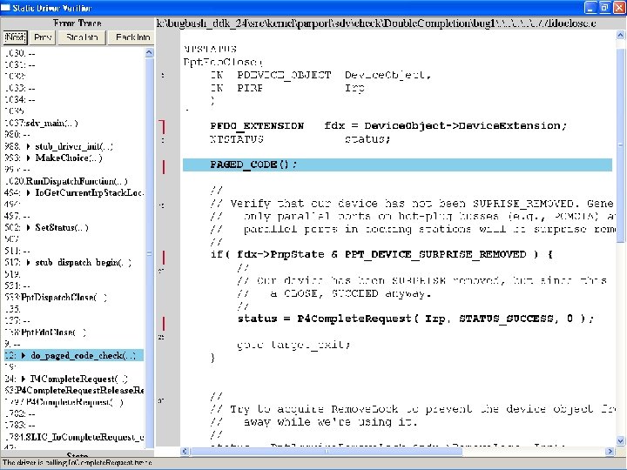Screen dimensions: 627x470
Task: Click the scroll-up arrow of the code pane
Action: tap(620, 35)
